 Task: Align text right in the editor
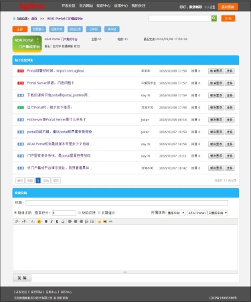coord(81,222)
